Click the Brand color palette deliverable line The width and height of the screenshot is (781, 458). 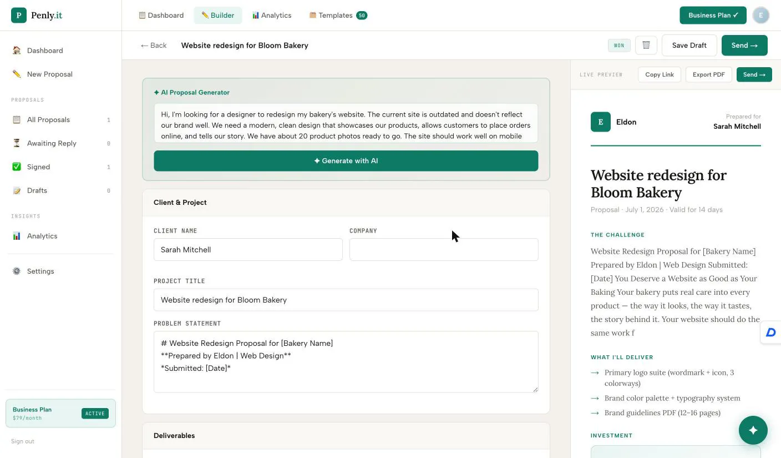672,398
